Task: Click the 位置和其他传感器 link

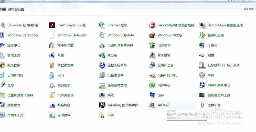Action: pos(20,95)
